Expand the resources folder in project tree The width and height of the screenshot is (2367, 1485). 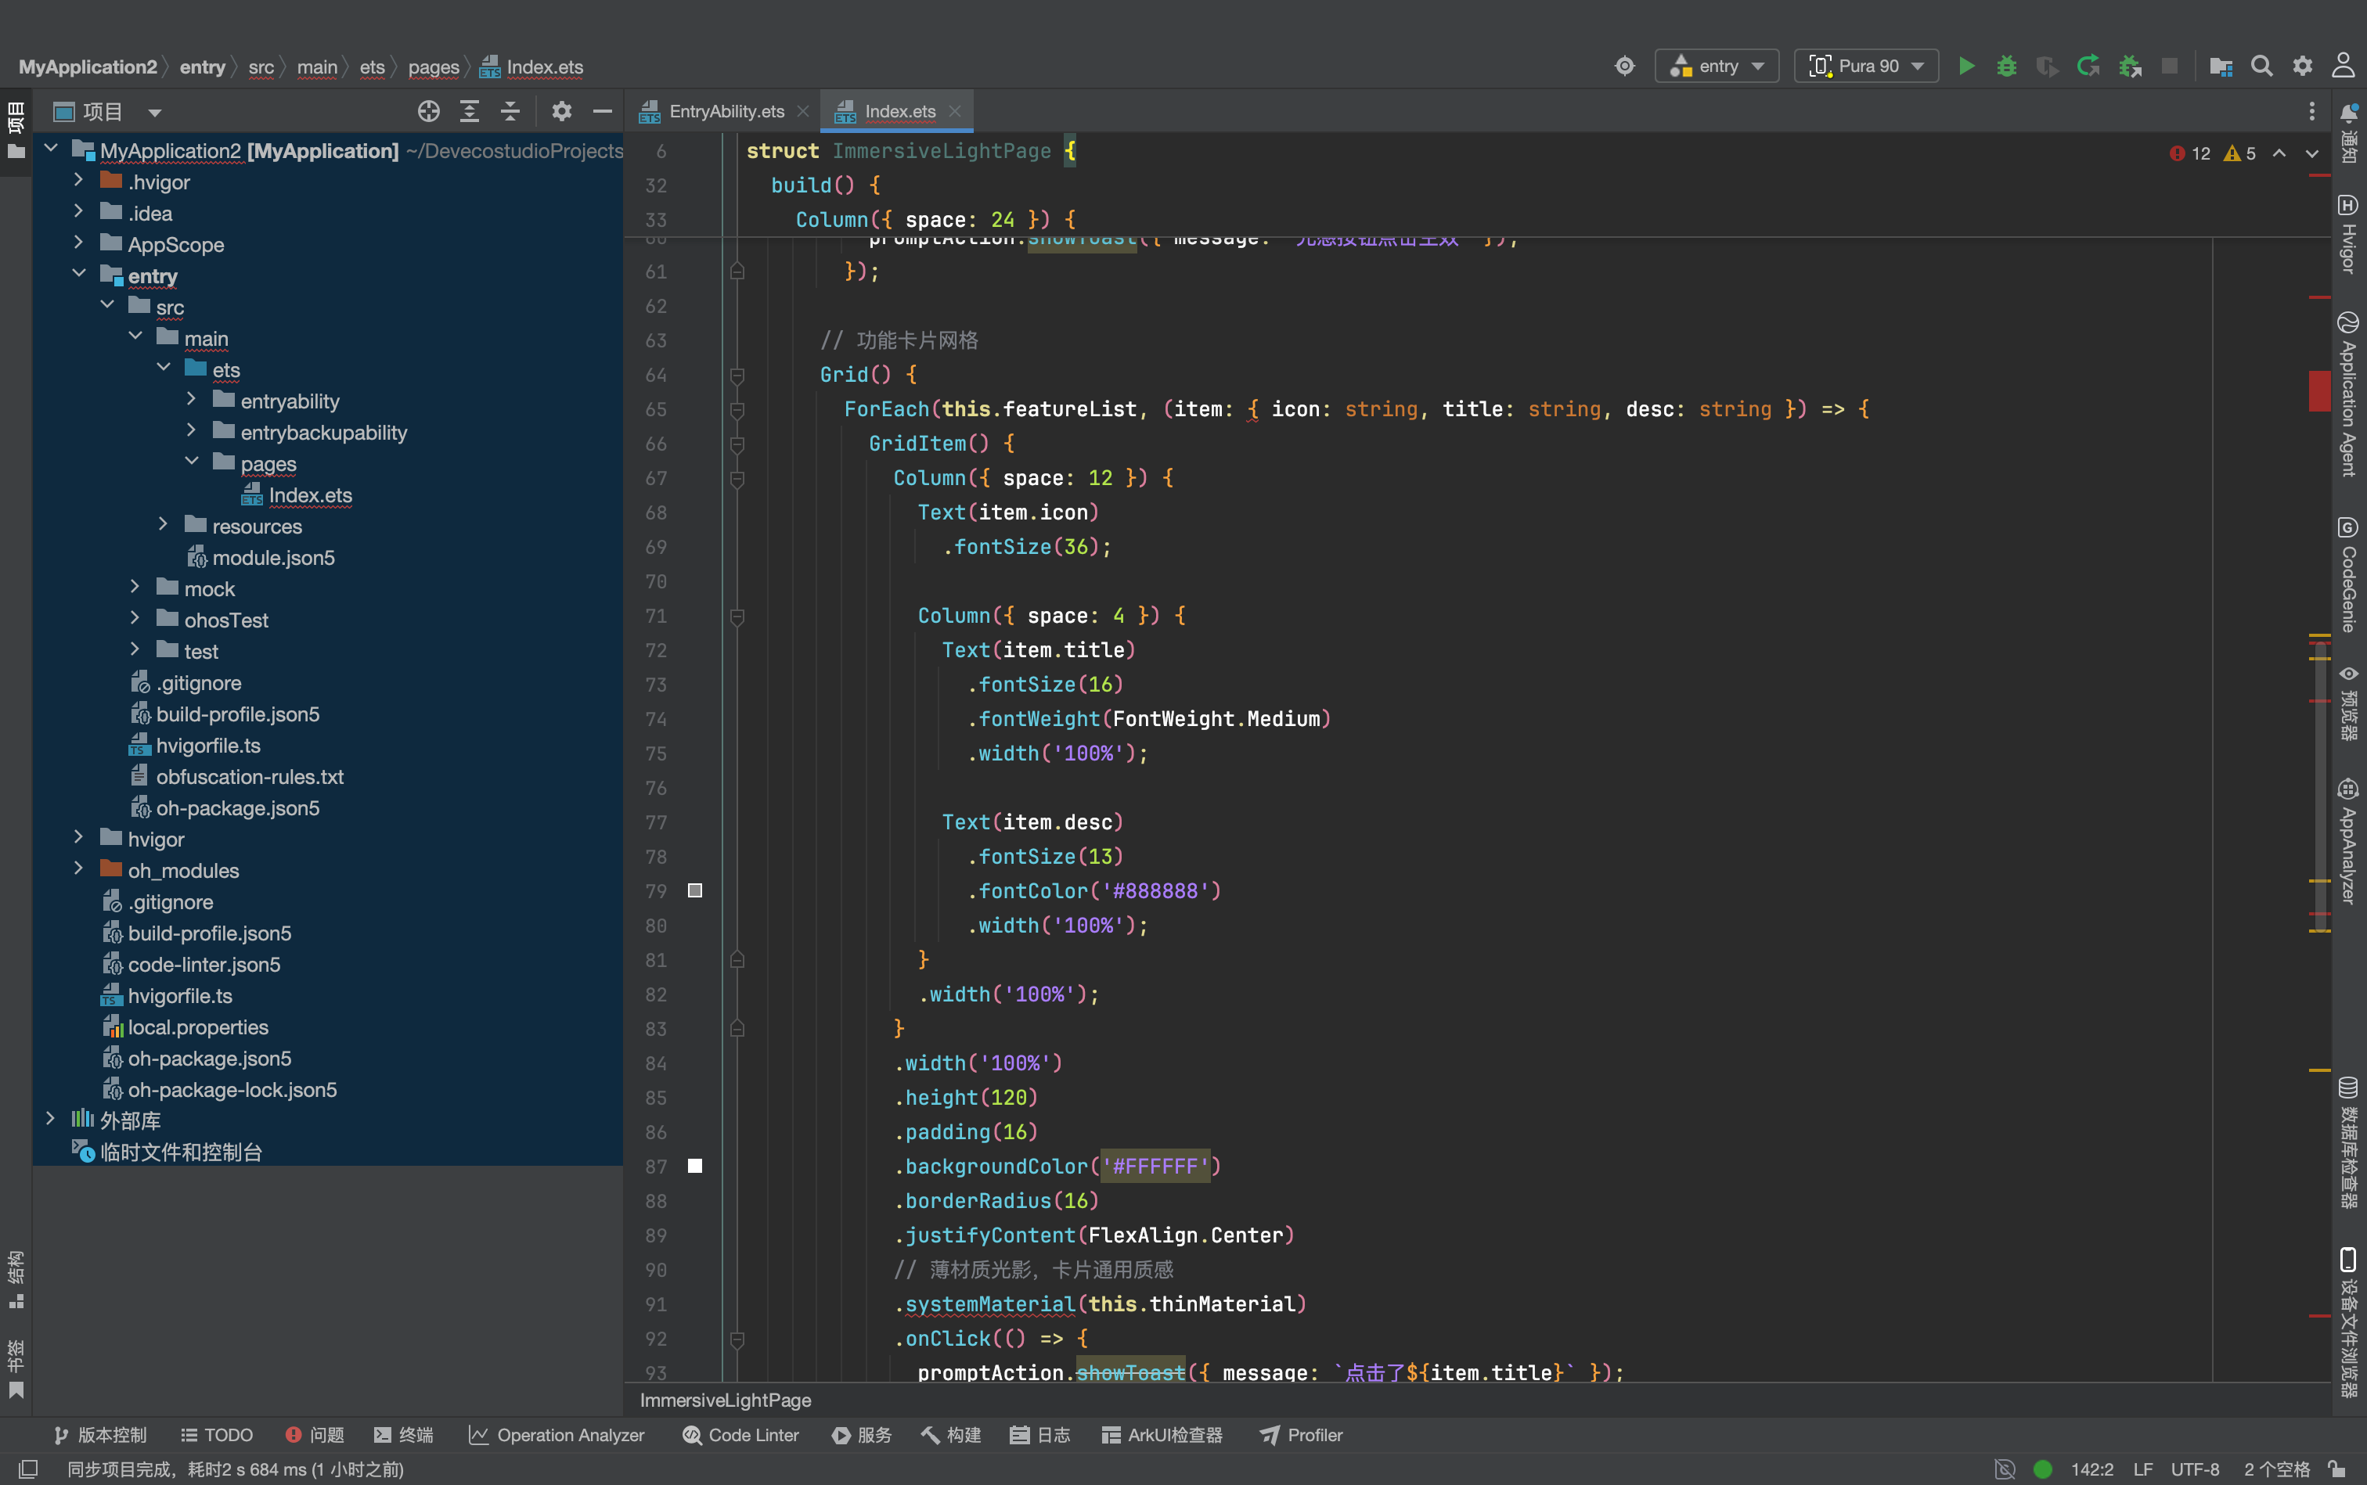coord(163,526)
